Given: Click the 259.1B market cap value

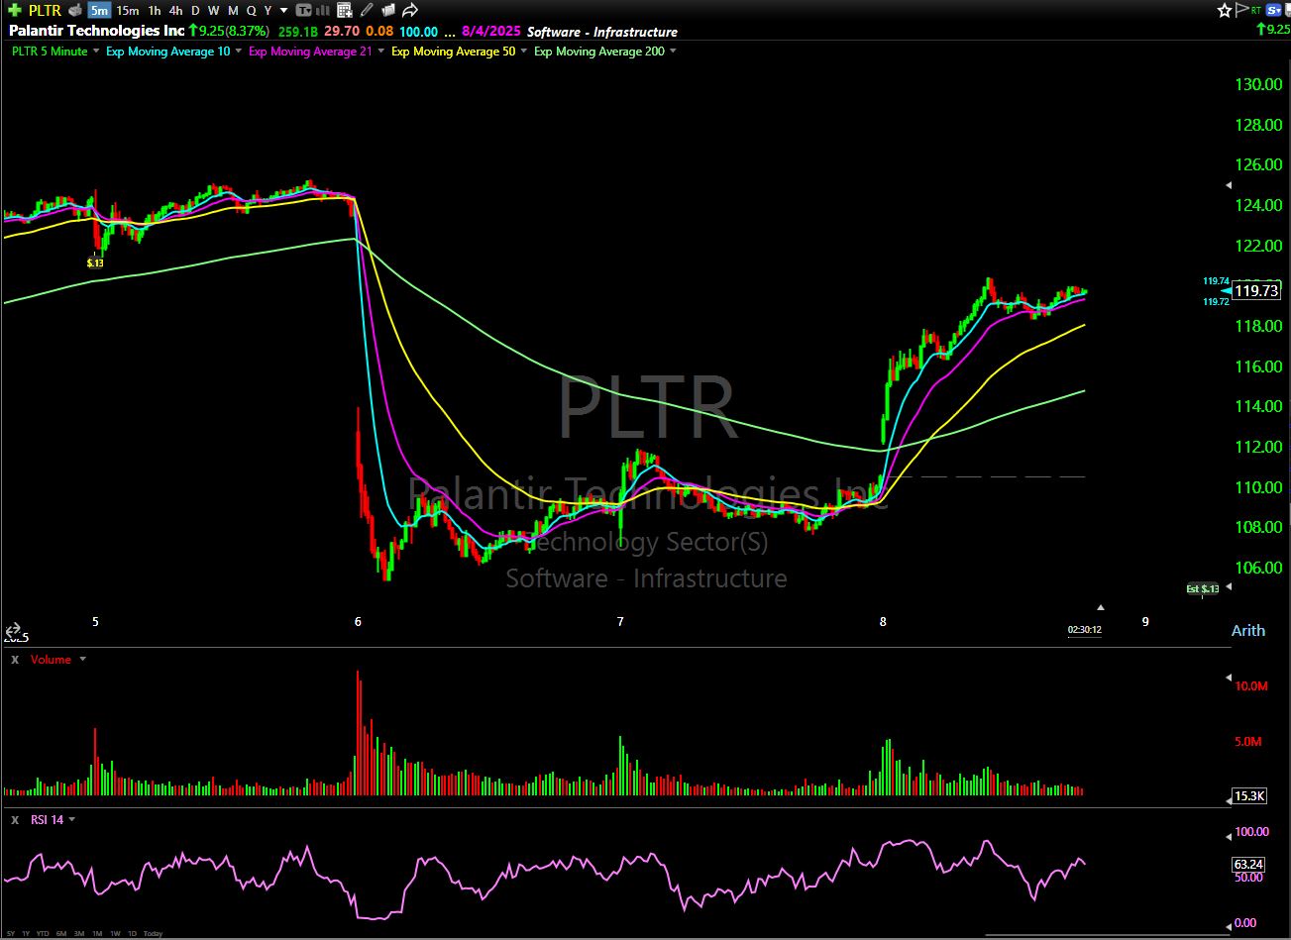Looking at the screenshot, I should tap(298, 32).
